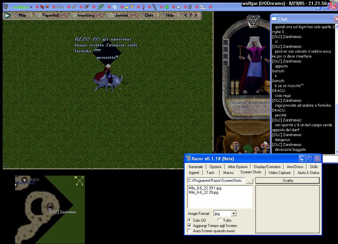Click the sulfurous ash reagent counter icon
This screenshot has height=244, width=338.
[x=126, y=7]
